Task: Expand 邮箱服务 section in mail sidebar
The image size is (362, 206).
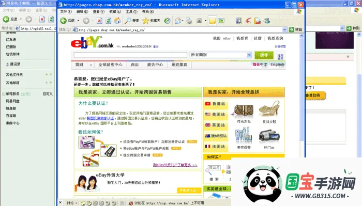Action: pyautogui.click(x=4, y=94)
